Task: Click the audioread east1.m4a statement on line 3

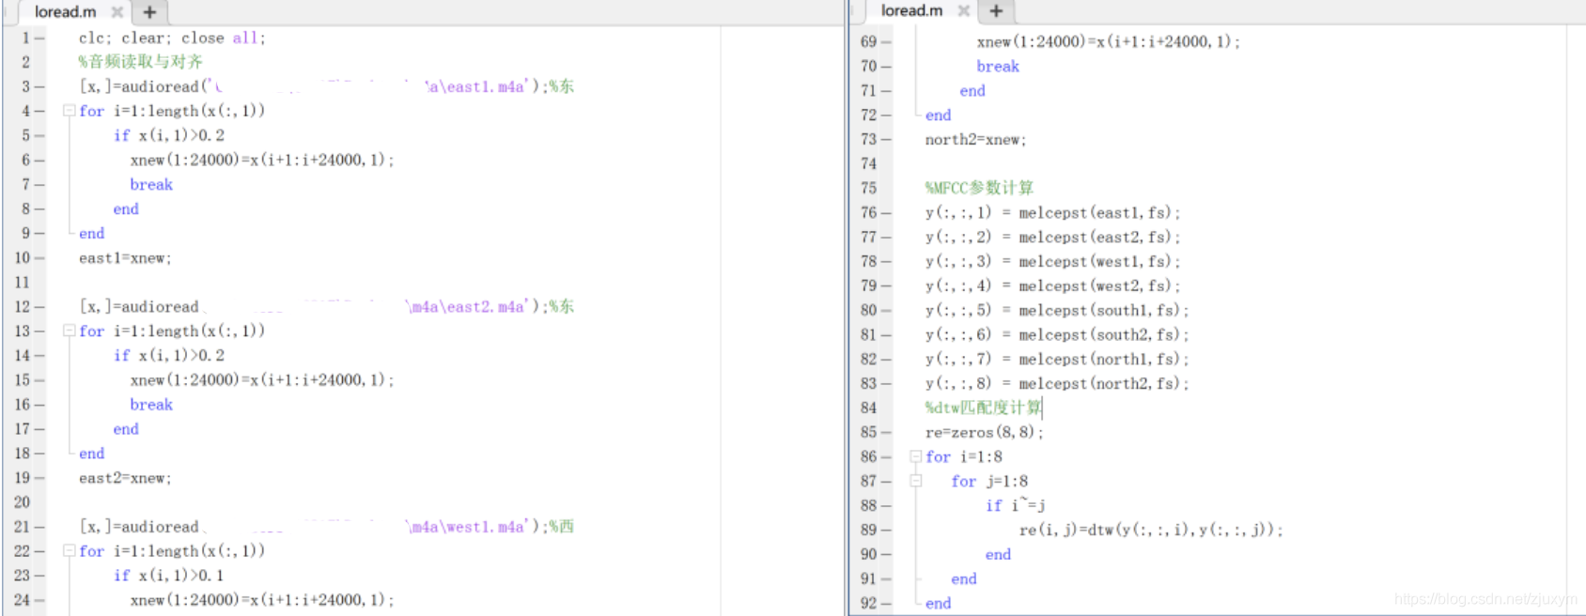Action: pos(326,86)
